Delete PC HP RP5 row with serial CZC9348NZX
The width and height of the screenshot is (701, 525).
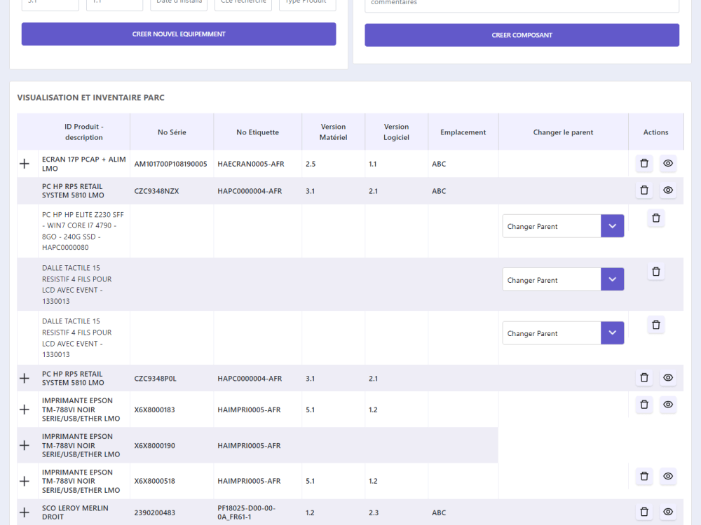pyautogui.click(x=644, y=190)
